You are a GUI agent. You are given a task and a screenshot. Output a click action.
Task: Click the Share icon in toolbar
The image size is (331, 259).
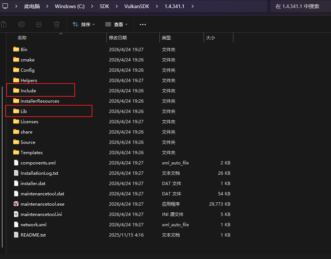point(39,24)
